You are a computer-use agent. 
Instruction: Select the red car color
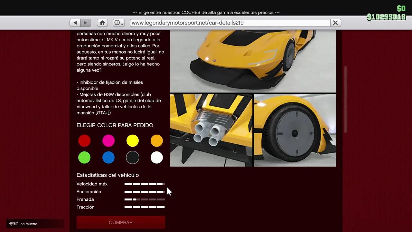pos(84,141)
